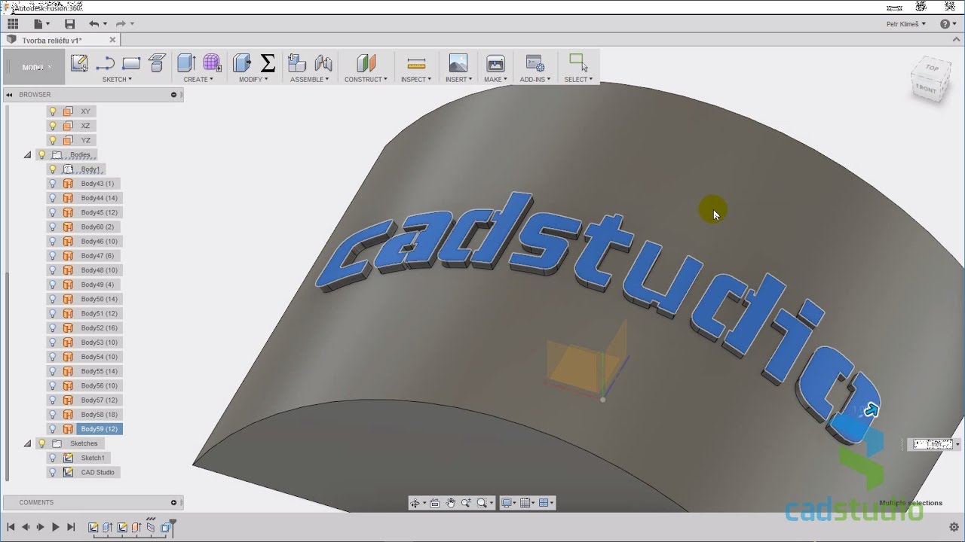Show Body50 (14) via its lightbulb
The image size is (965, 542).
coord(53,299)
